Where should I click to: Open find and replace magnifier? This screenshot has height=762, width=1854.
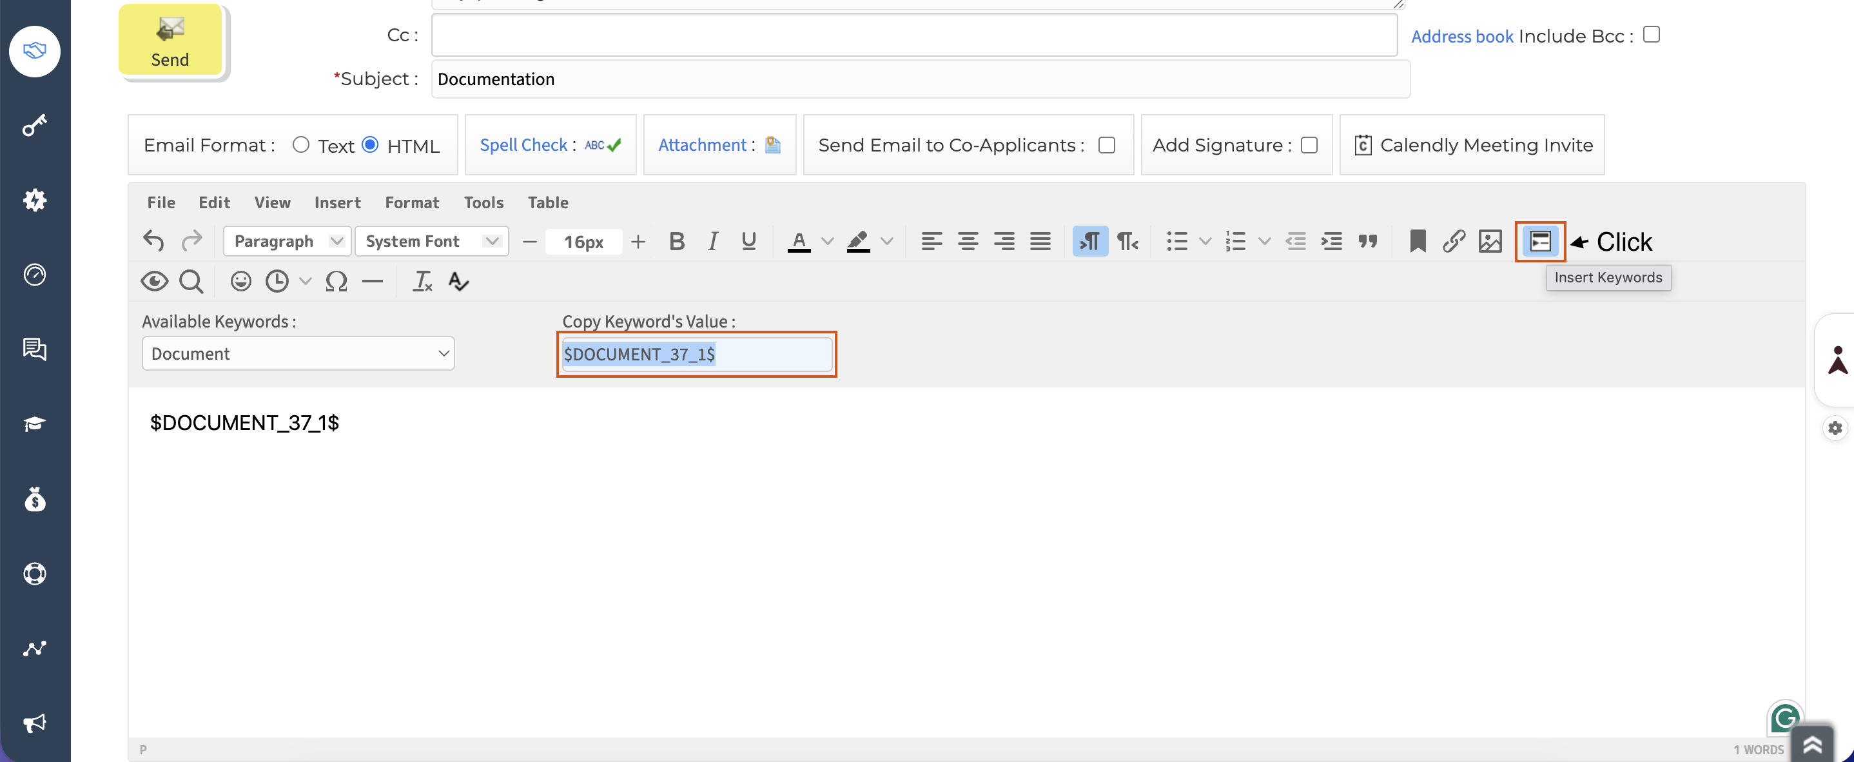click(x=191, y=281)
